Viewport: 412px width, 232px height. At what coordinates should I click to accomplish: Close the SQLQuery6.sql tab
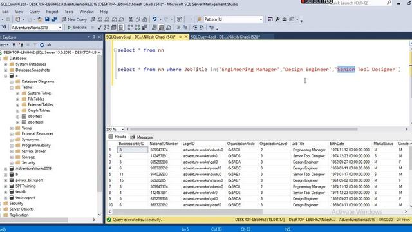click(186, 37)
